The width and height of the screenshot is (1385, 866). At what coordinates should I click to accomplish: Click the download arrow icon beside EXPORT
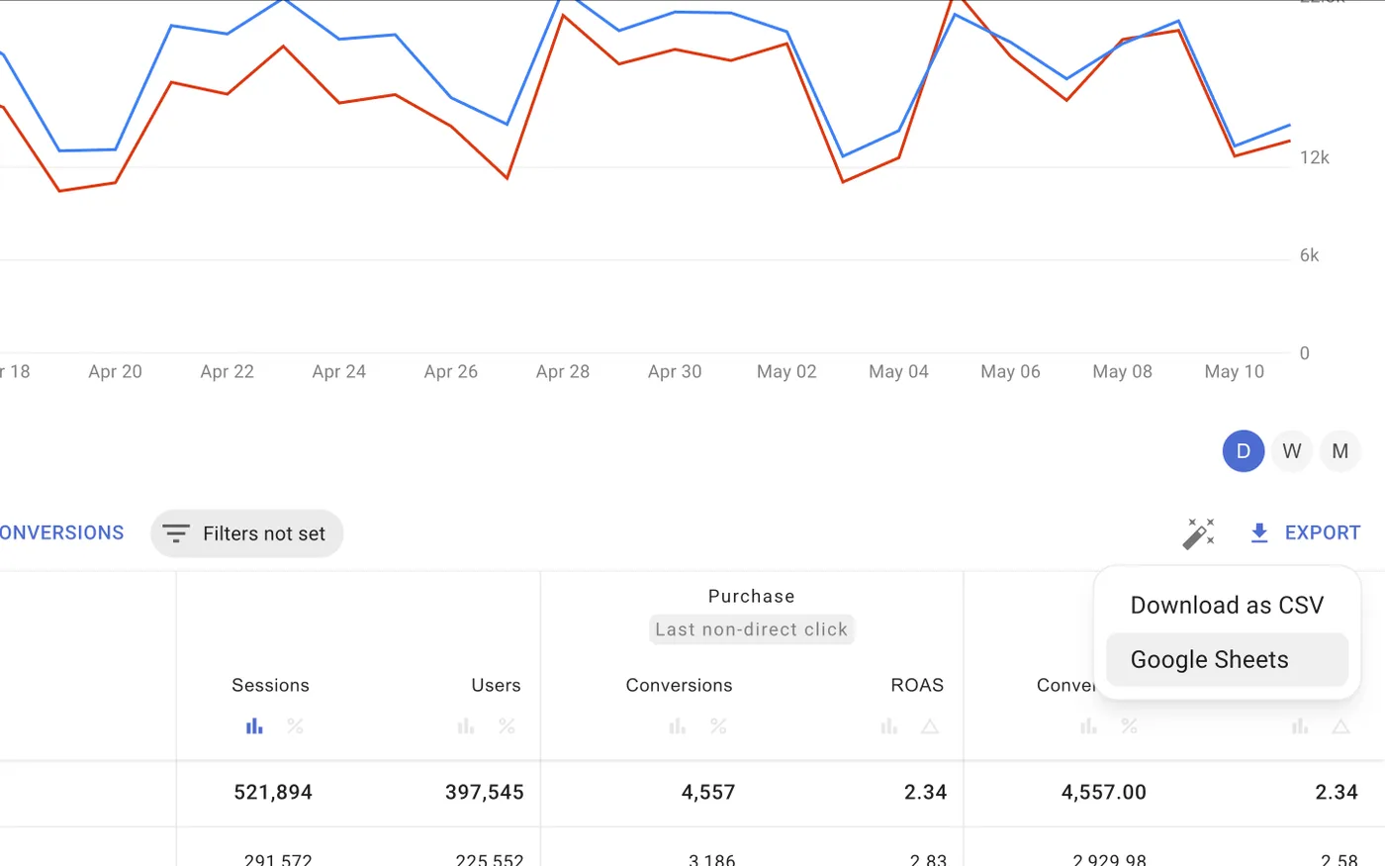point(1258,532)
